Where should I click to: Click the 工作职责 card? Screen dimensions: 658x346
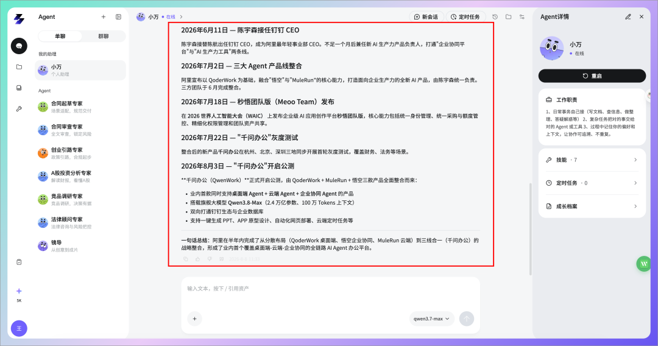(x=592, y=117)
